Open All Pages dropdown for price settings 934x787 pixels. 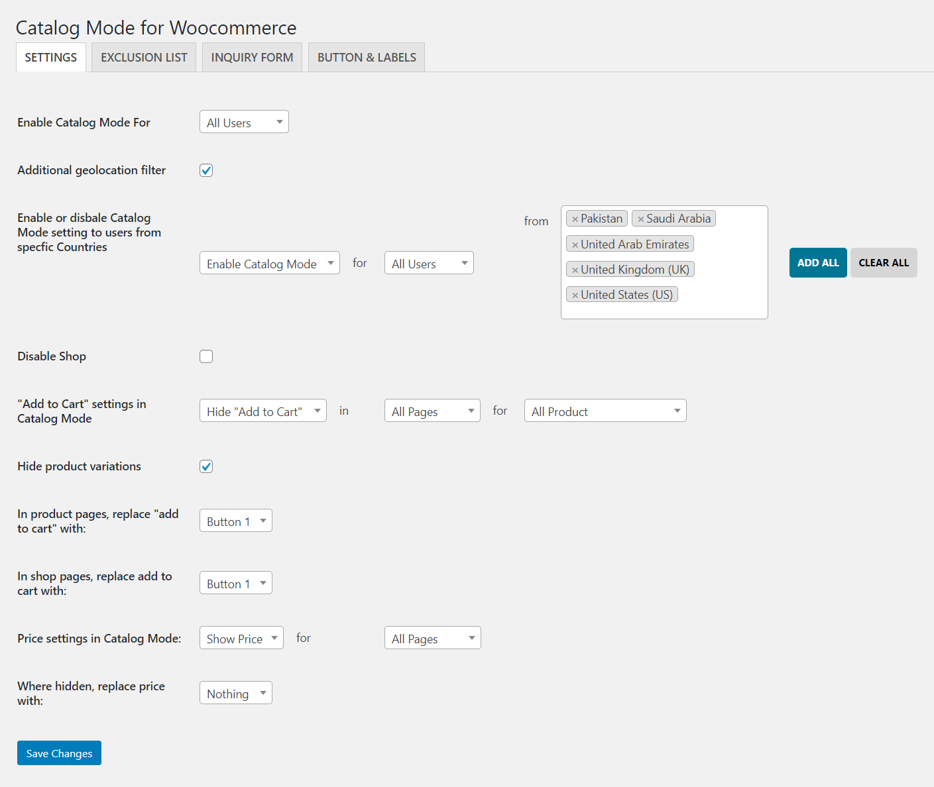click(x=433, y=638)
